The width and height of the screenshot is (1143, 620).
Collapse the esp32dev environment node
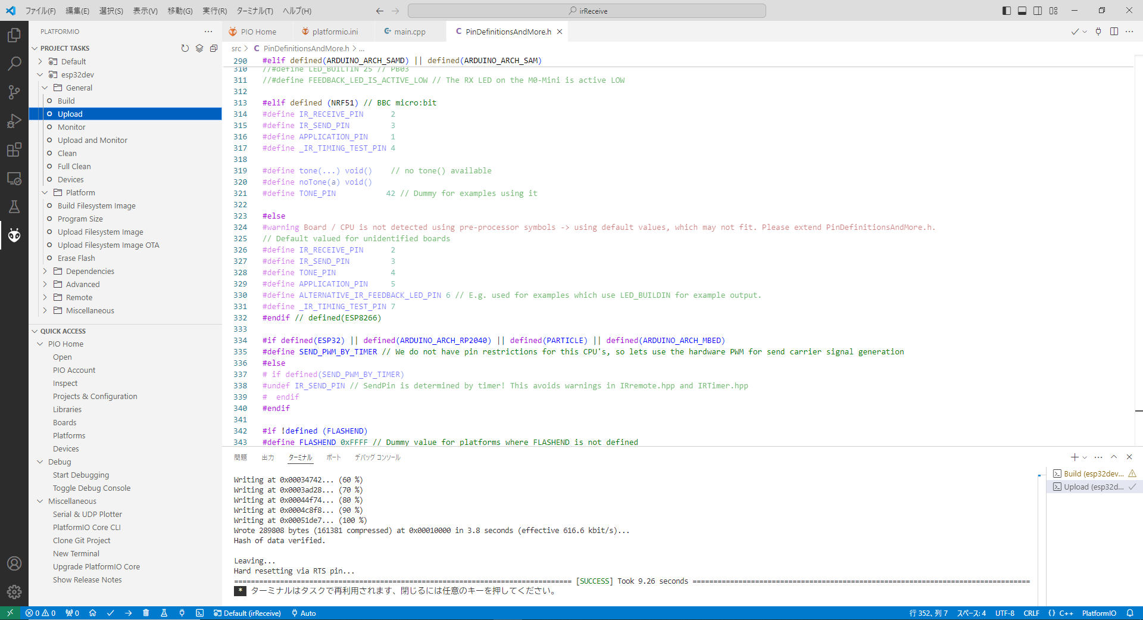pos(40,74)
